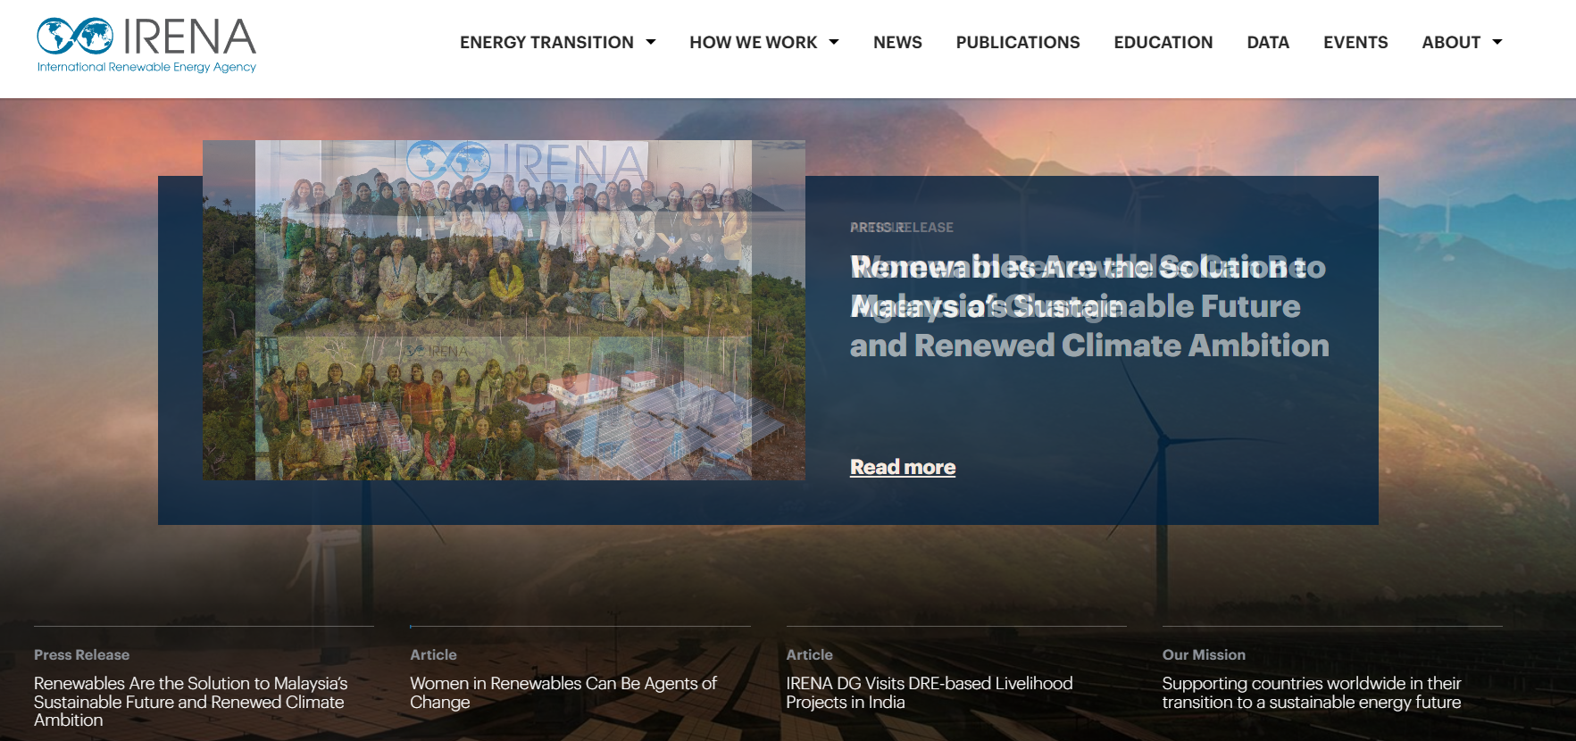Open the hero headline about Malaysia's Sustainable Future

(1088, 306)
